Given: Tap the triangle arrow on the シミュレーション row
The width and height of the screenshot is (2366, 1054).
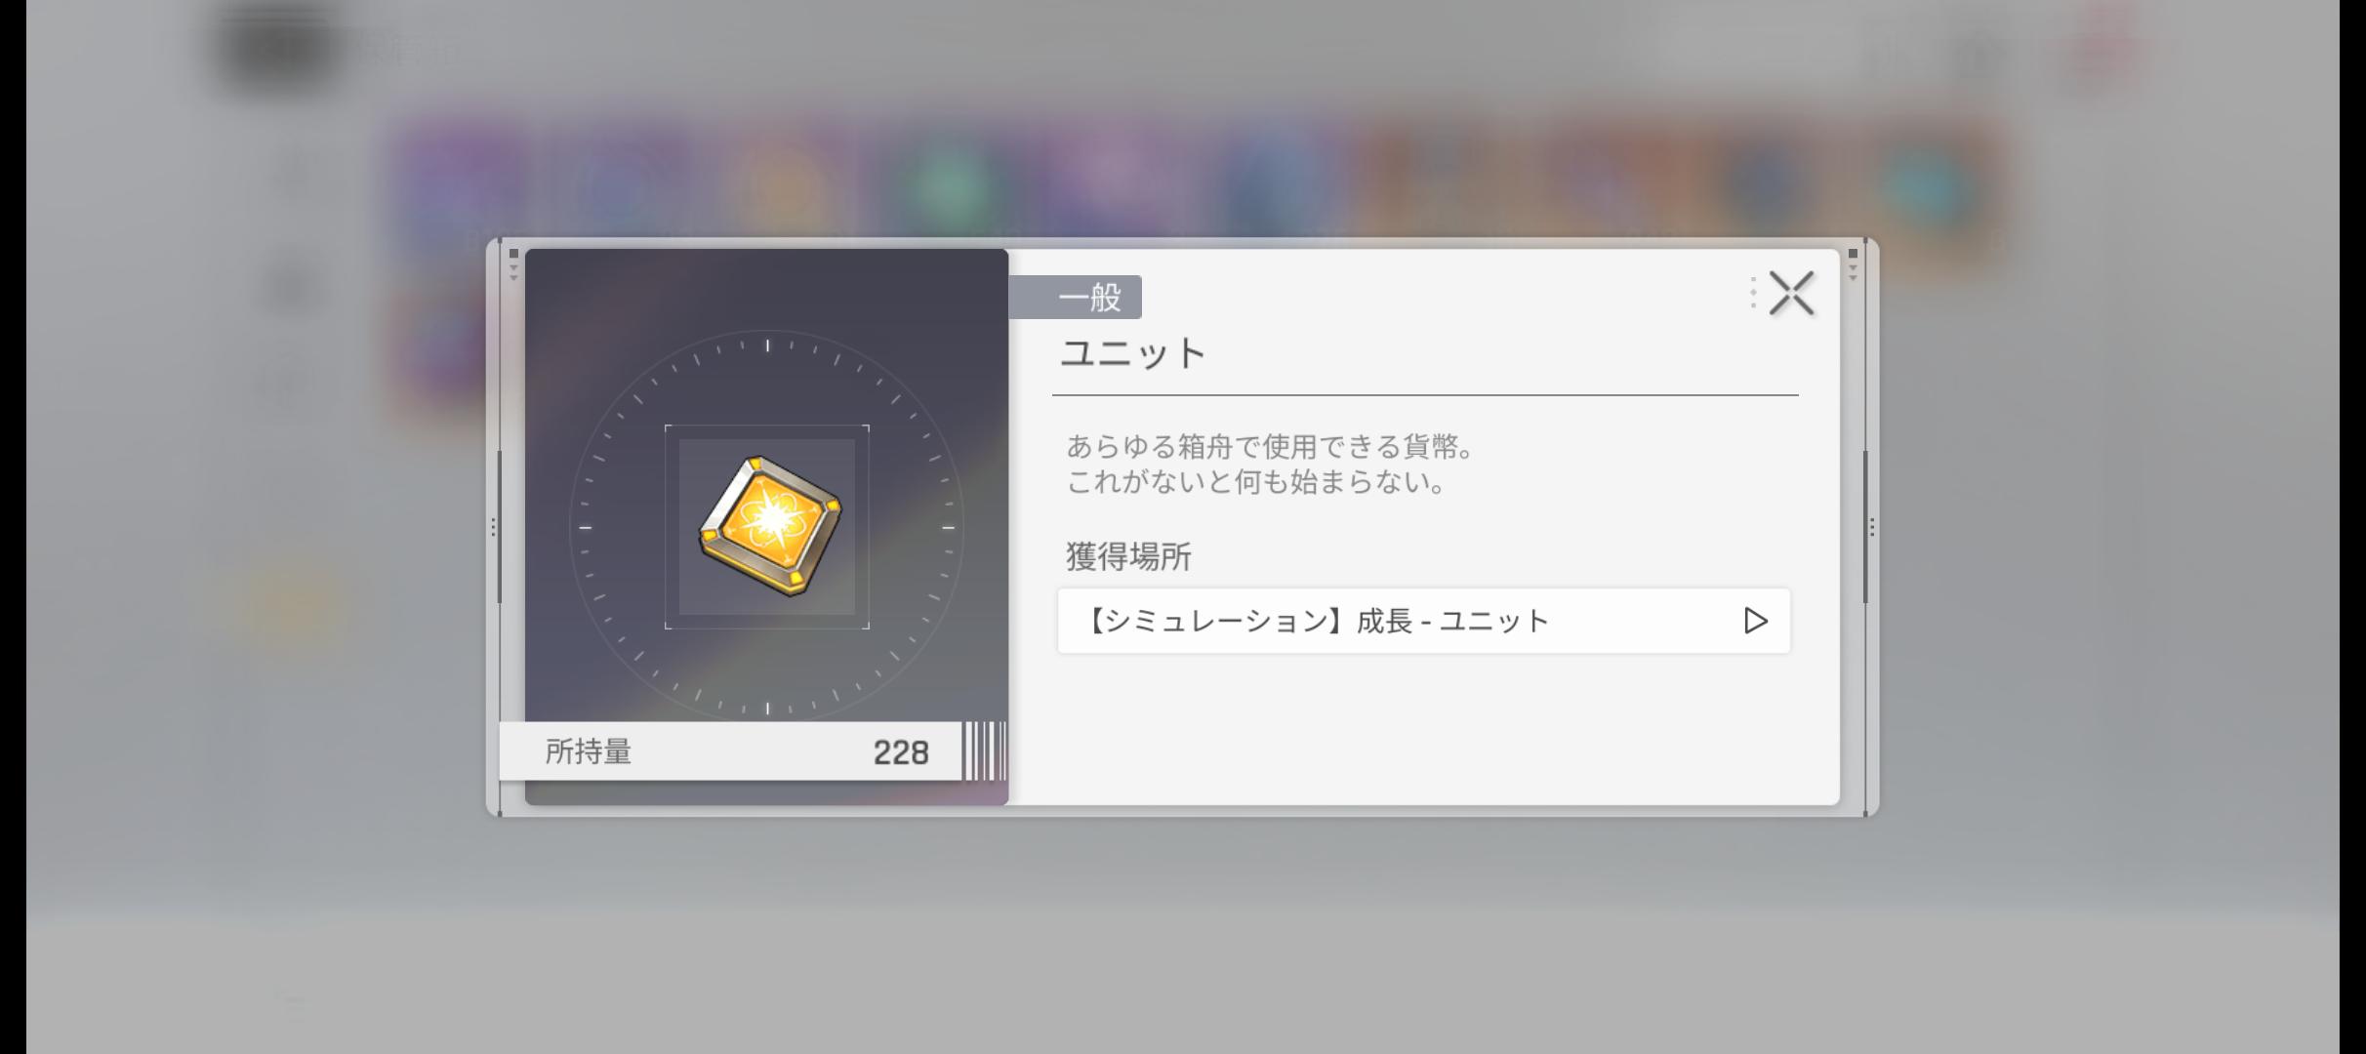Looking at the screenshot, I should click(x=1755, y=621).
